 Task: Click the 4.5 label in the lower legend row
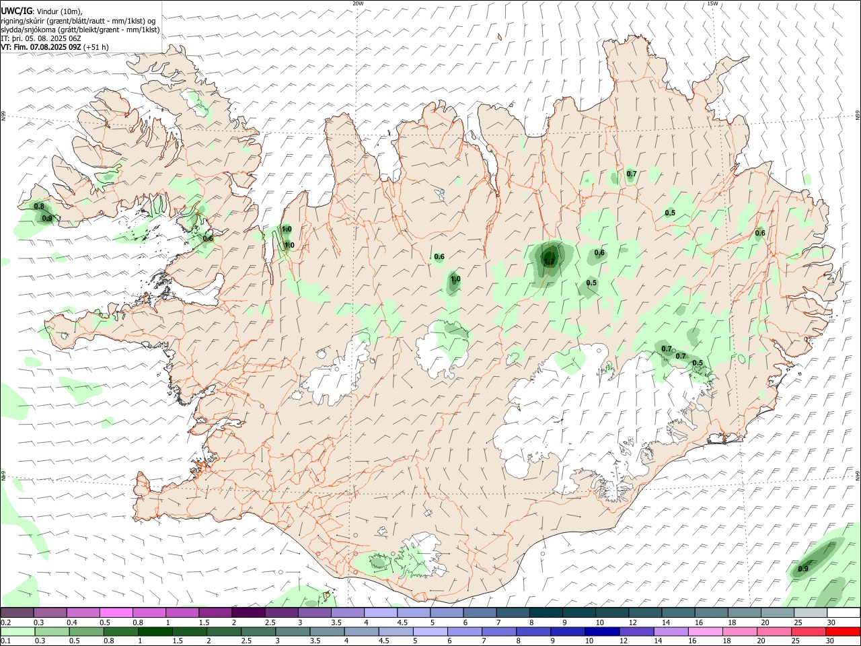pos(384,641)
